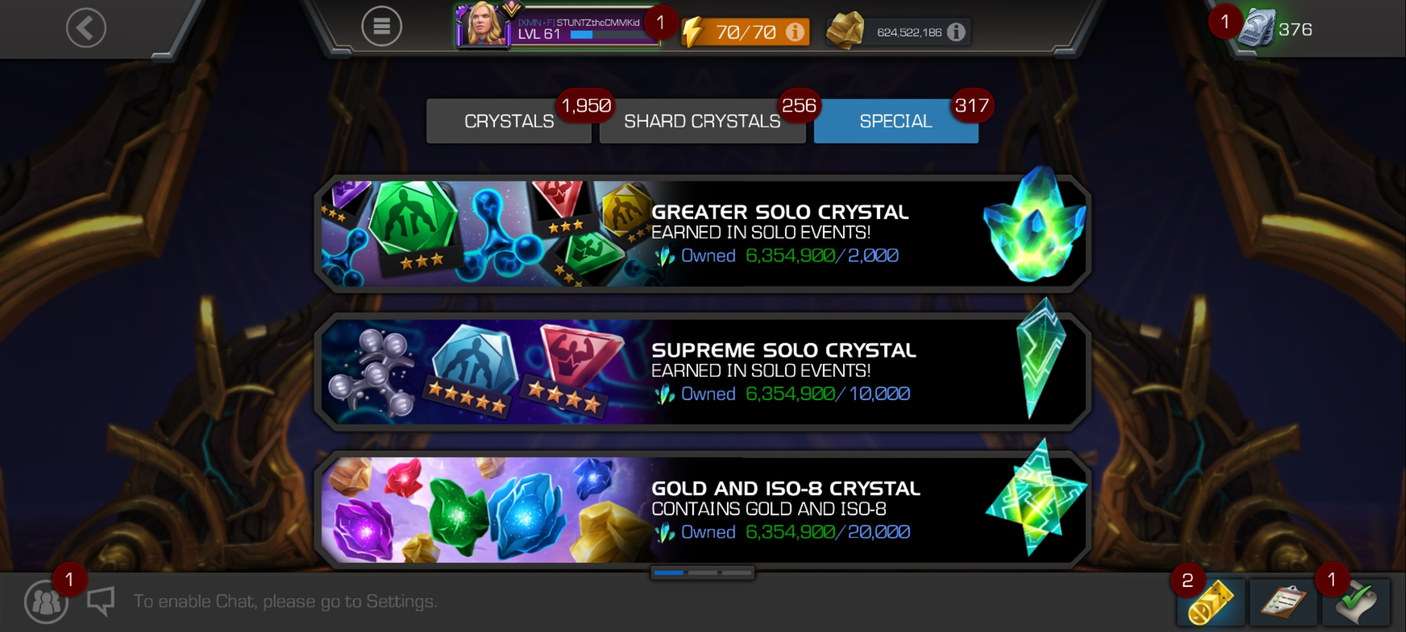This screenshot has width=1406, height=632.
Task: Open the units stash showing 376
Action: (1276, 28)
